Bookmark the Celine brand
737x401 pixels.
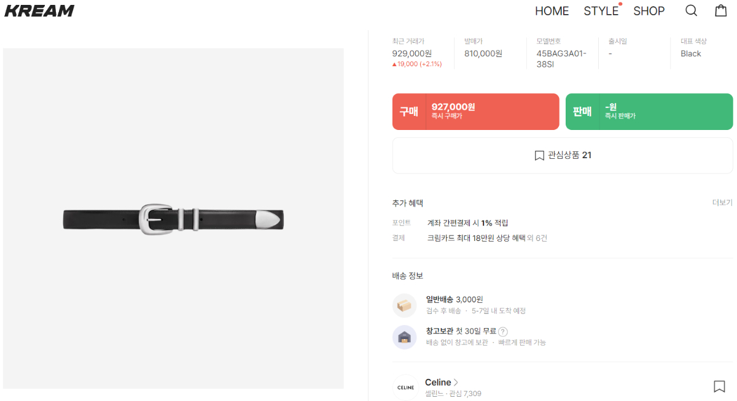(x=719, y=386)
